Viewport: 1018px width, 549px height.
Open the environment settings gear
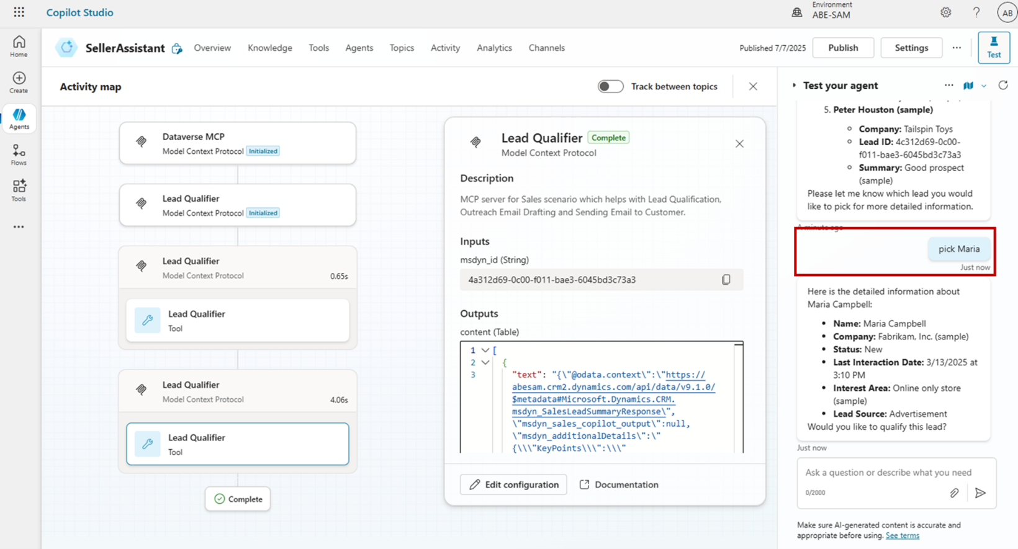coord(945,12)
